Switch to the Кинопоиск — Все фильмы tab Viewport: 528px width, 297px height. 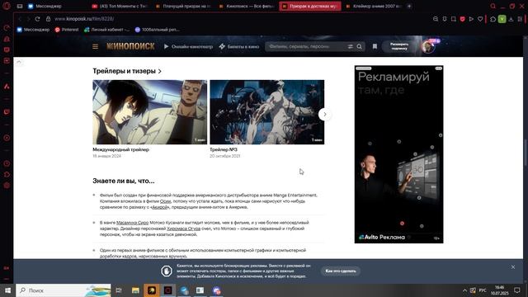(x=247, y=6)
